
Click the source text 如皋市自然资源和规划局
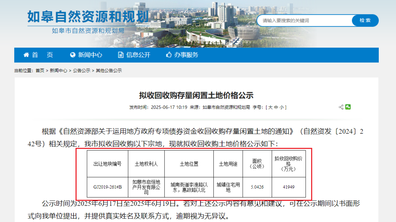[226, 107]
